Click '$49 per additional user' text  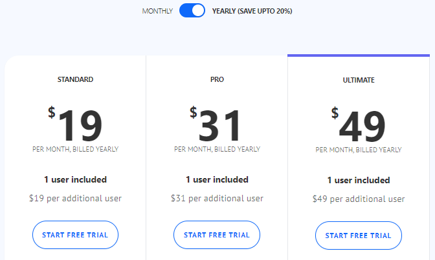[x=359, y=199]
